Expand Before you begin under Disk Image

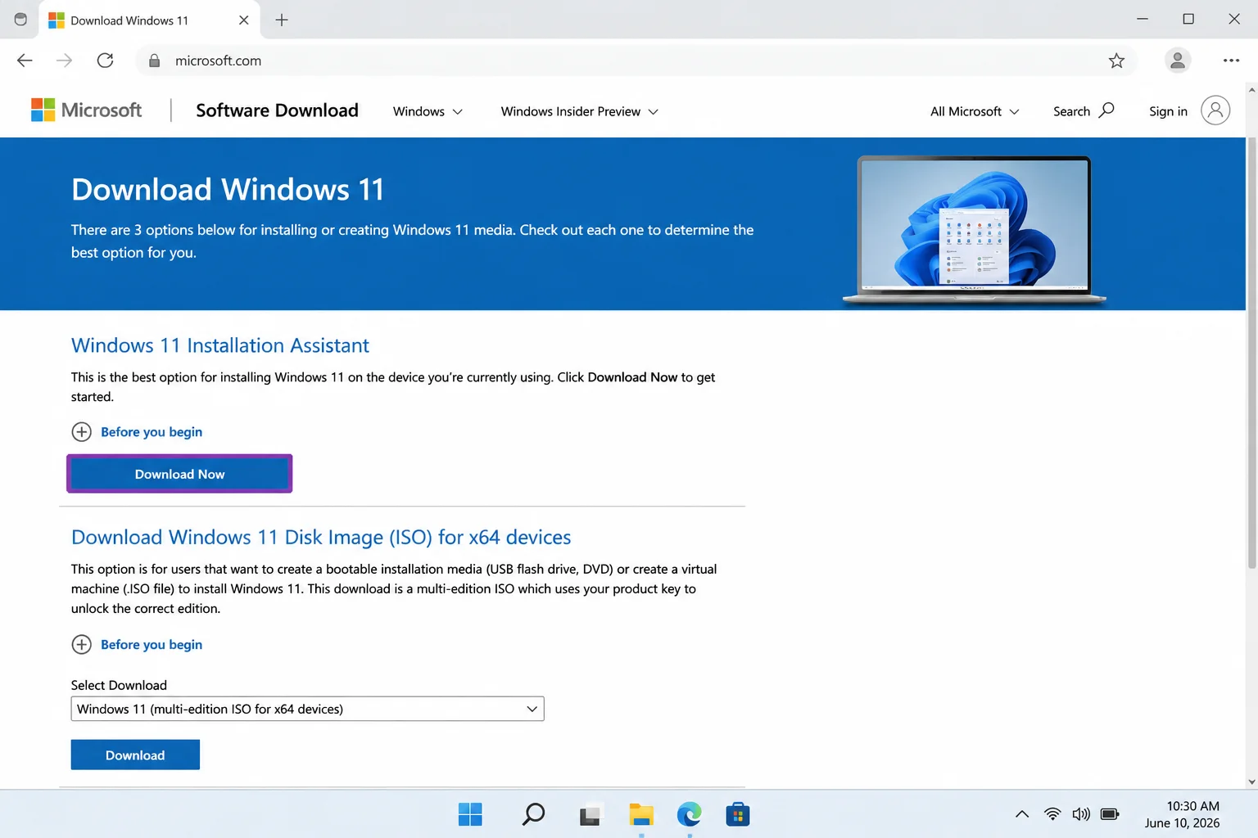[x=137, y=645]
